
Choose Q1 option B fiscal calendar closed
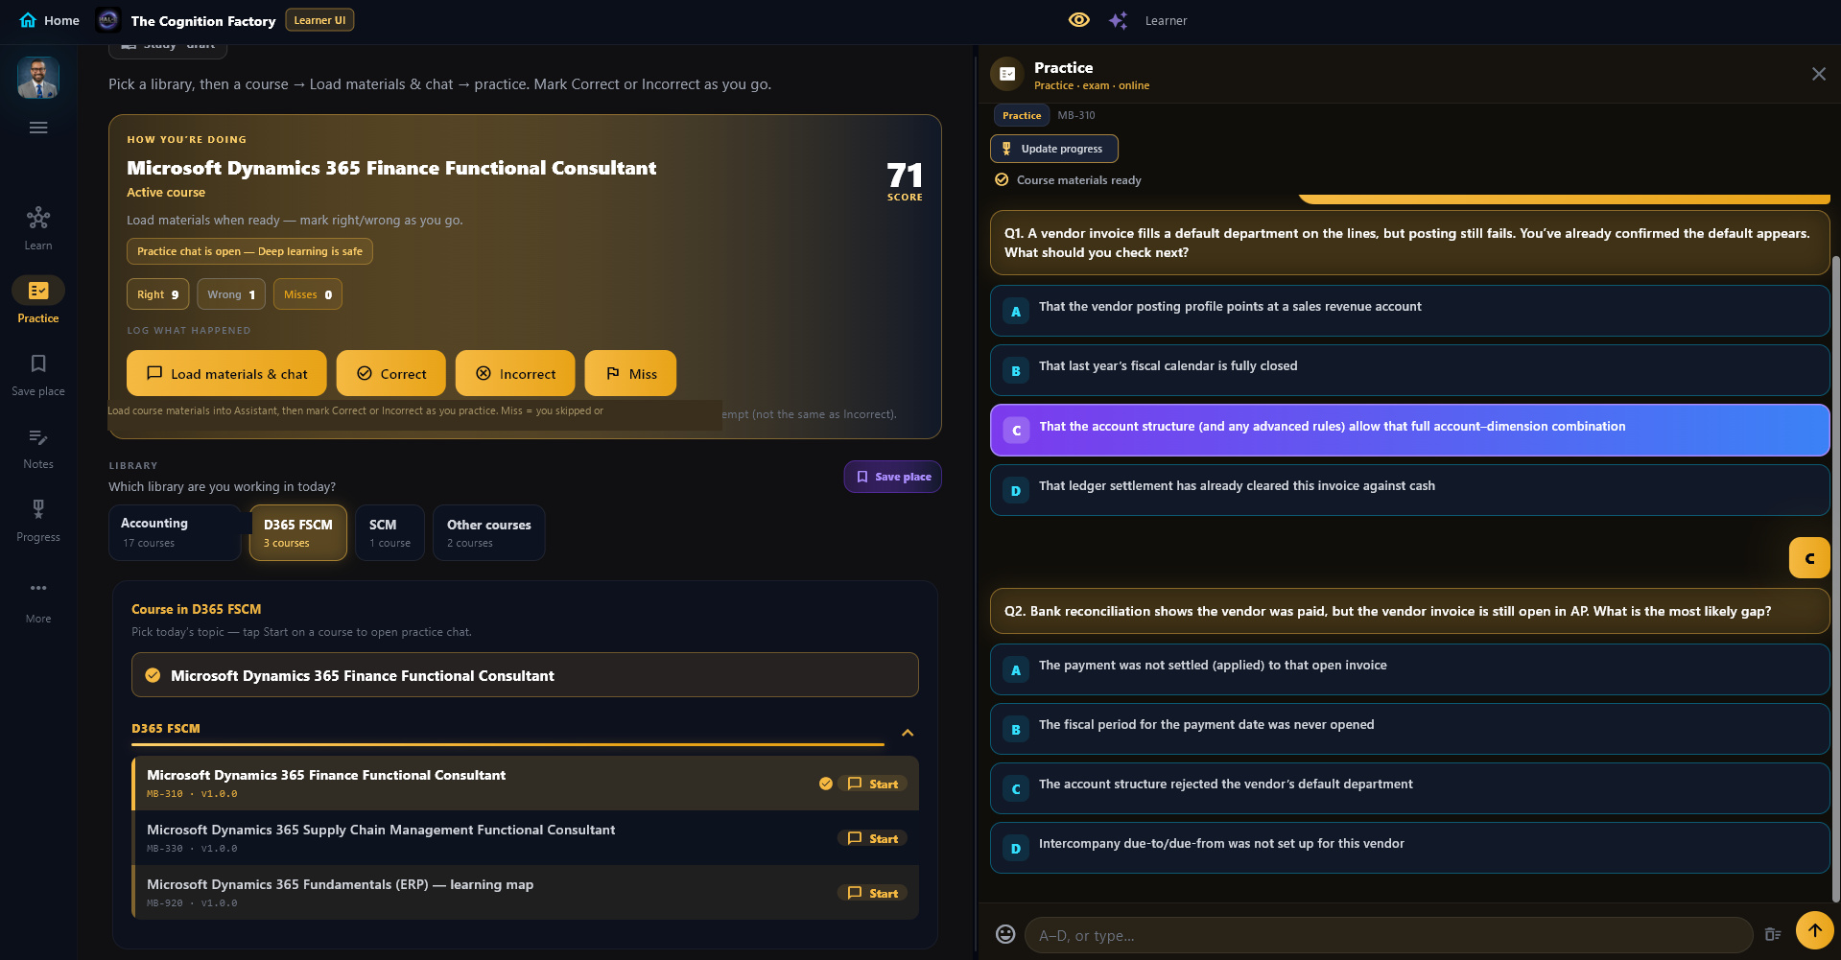coord(1409,370)
